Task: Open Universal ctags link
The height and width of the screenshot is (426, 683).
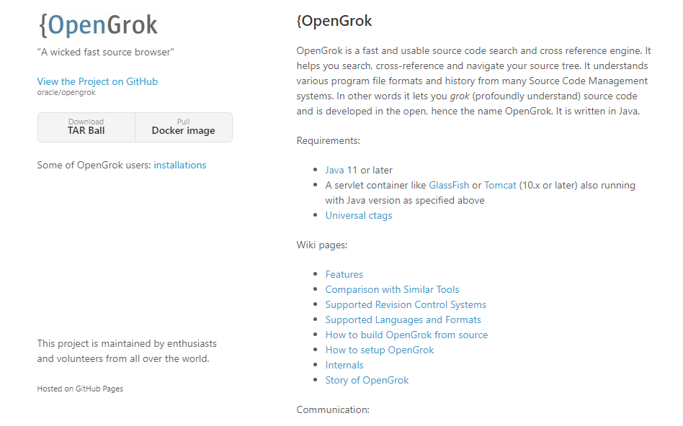Action: 359,215
